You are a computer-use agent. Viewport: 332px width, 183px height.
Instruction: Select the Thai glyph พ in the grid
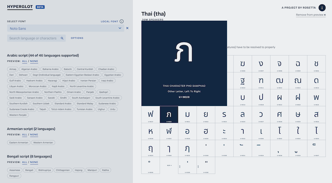pyautogui.click(x=316, y=98)
